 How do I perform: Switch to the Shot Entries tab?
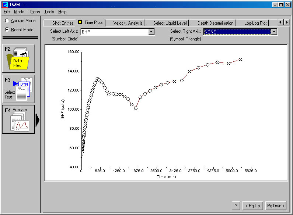click(63, 23)
